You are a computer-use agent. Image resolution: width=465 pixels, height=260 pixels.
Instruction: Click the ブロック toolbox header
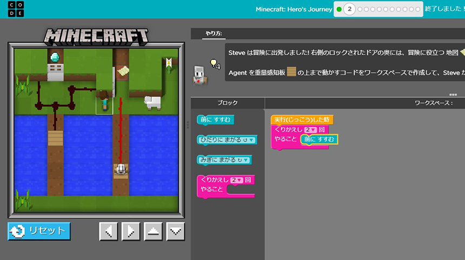(228, 103)
